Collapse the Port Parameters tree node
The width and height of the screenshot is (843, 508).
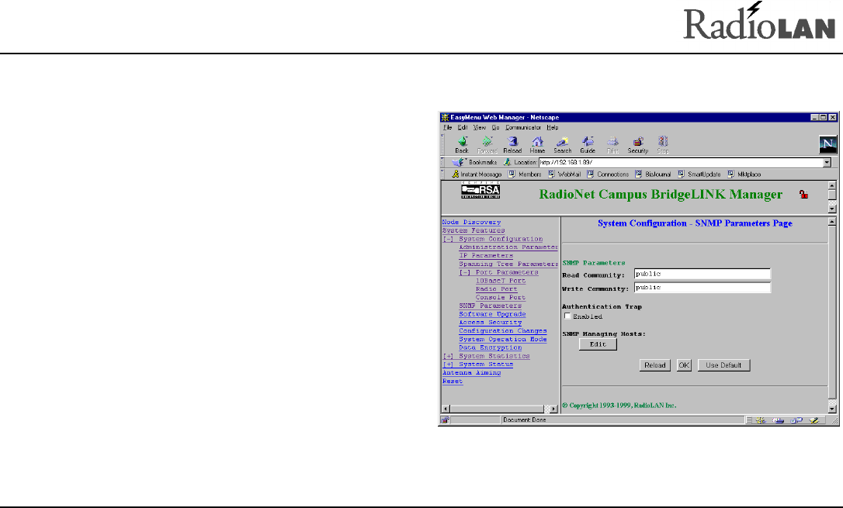[x=464, y=272]
